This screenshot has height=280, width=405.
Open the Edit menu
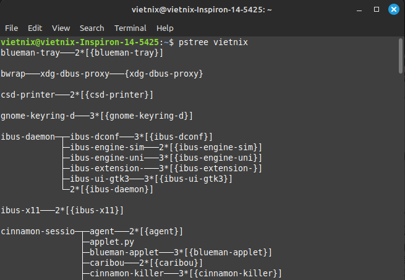[x=35, y=28]
